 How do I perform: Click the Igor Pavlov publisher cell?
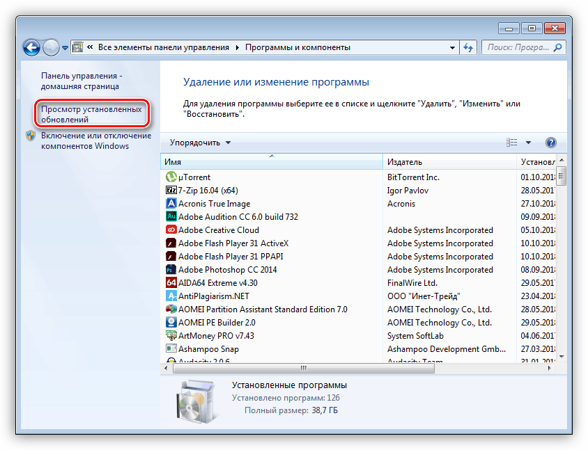pos(408,190)
